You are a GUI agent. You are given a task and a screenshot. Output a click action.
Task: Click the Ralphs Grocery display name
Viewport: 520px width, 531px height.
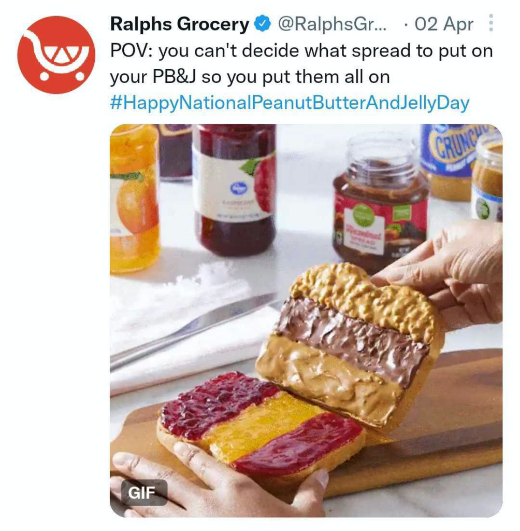[180, 24]
